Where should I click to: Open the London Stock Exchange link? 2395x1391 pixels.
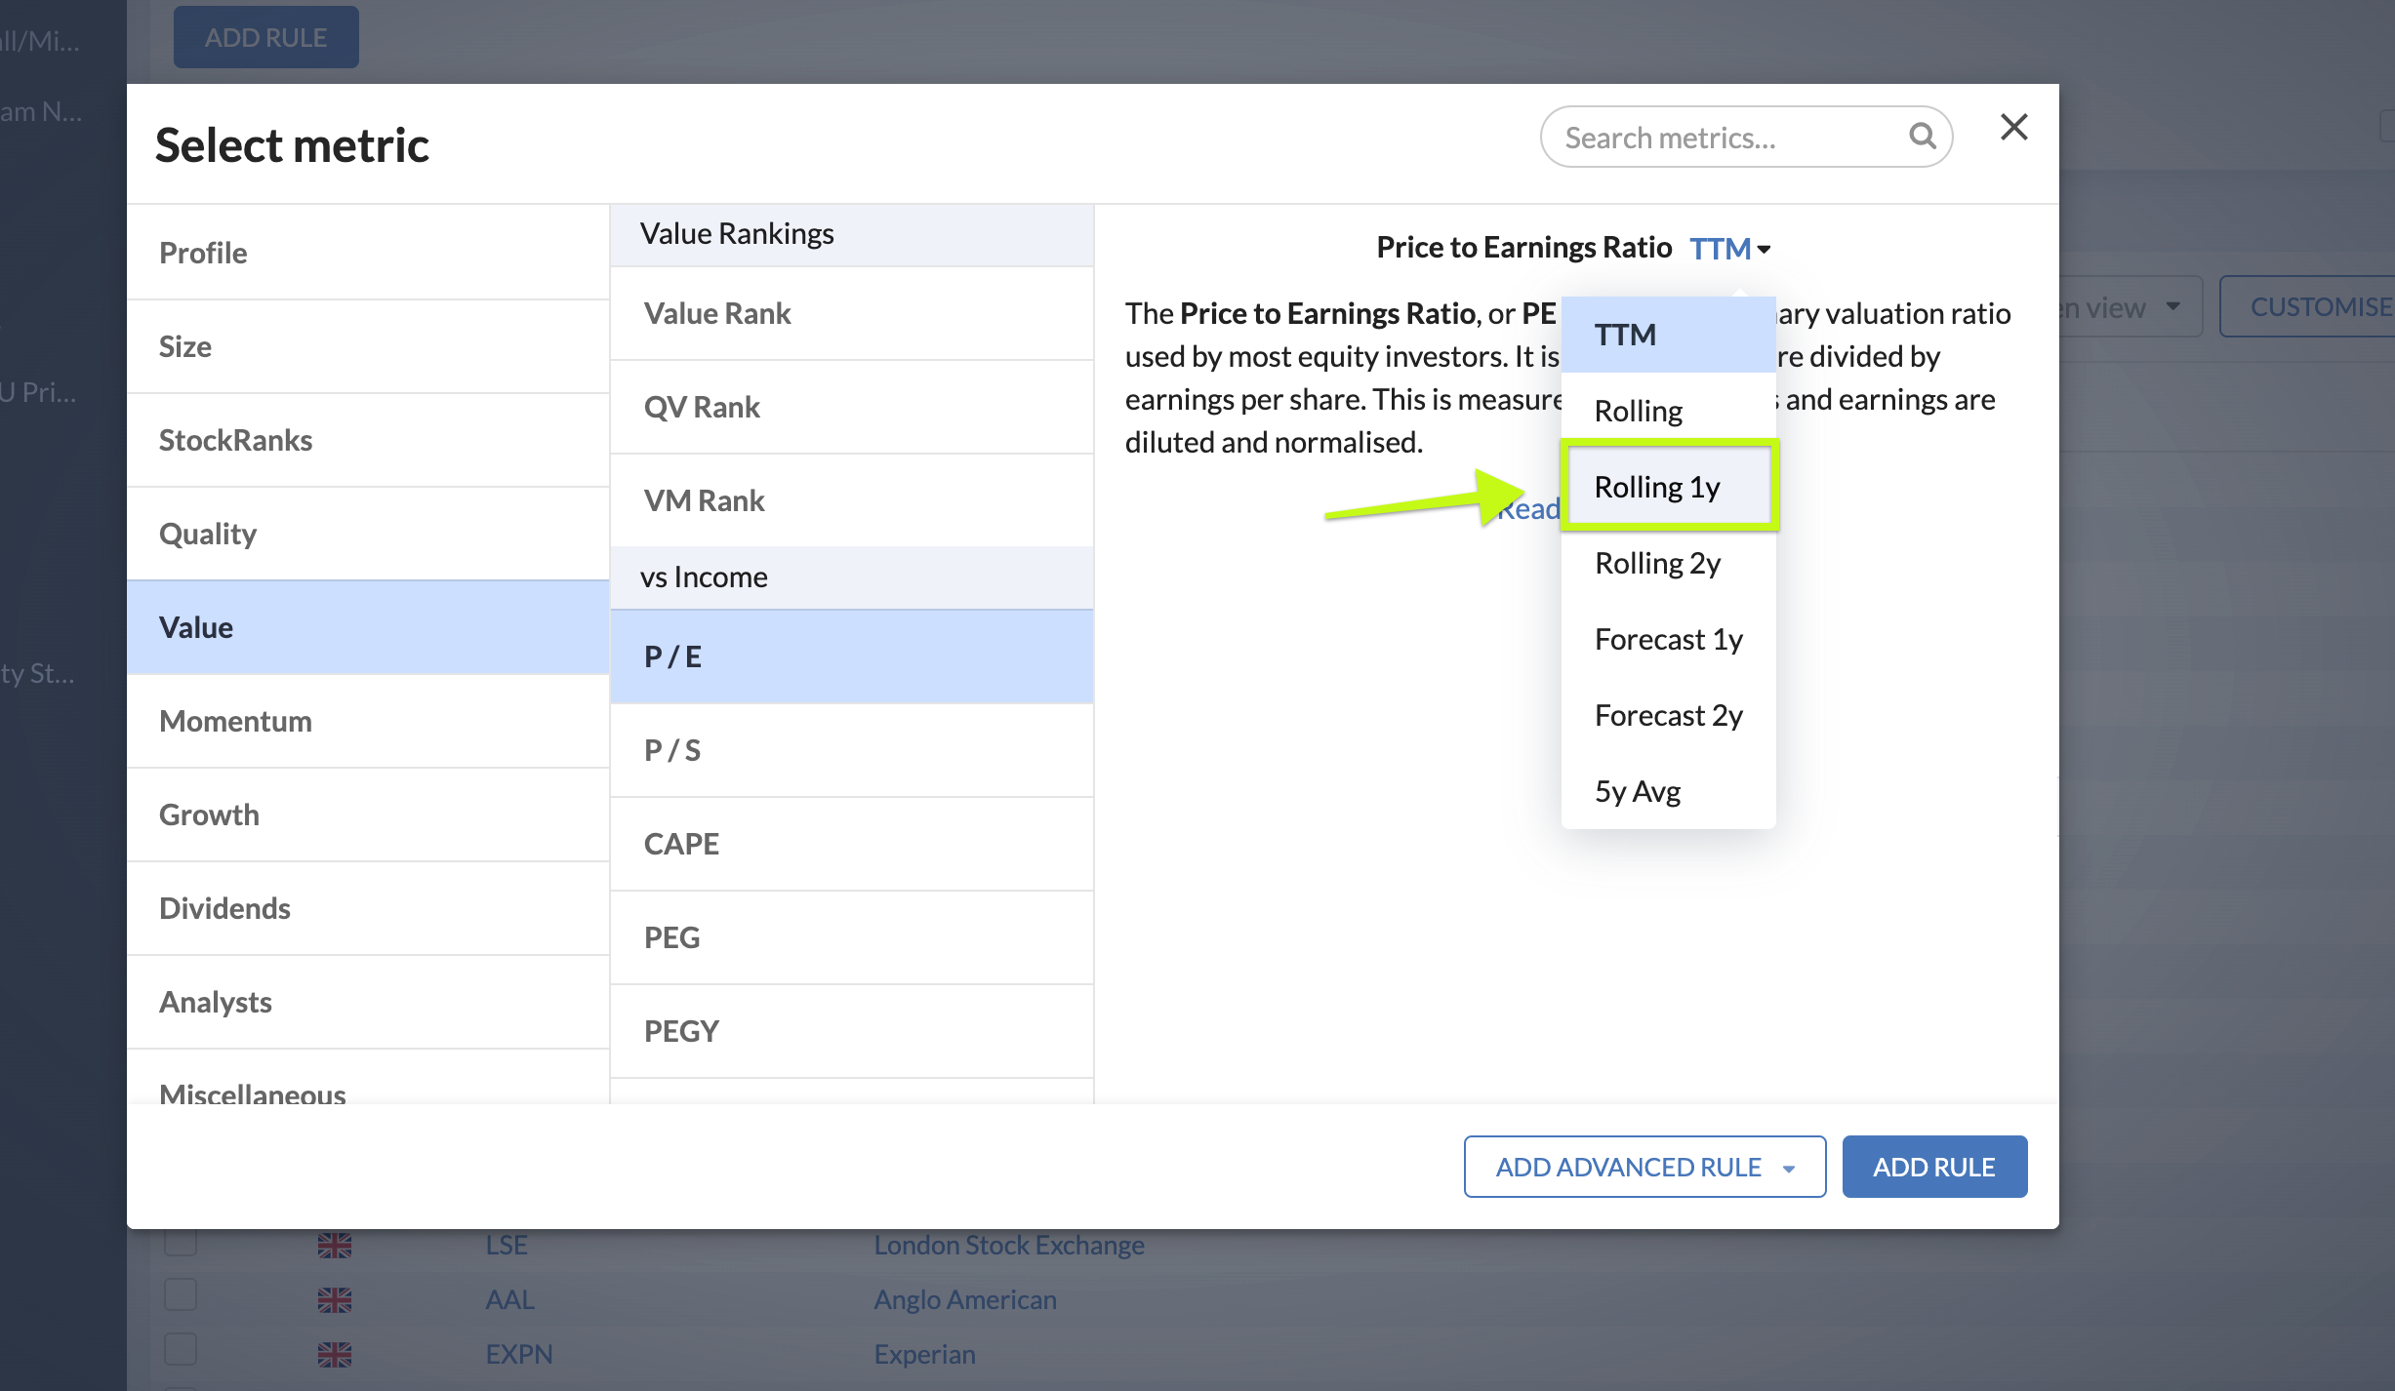point(1009,1245)
